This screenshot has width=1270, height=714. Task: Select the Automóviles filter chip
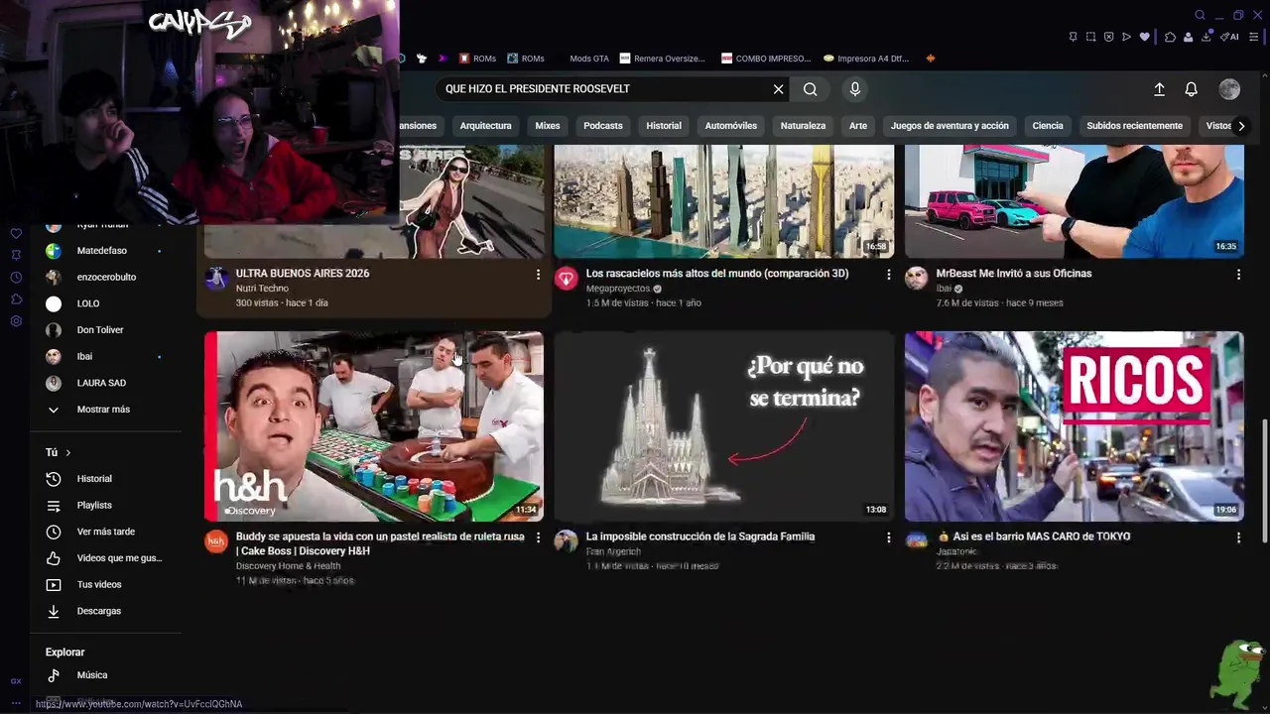click(x=731, y=126)
